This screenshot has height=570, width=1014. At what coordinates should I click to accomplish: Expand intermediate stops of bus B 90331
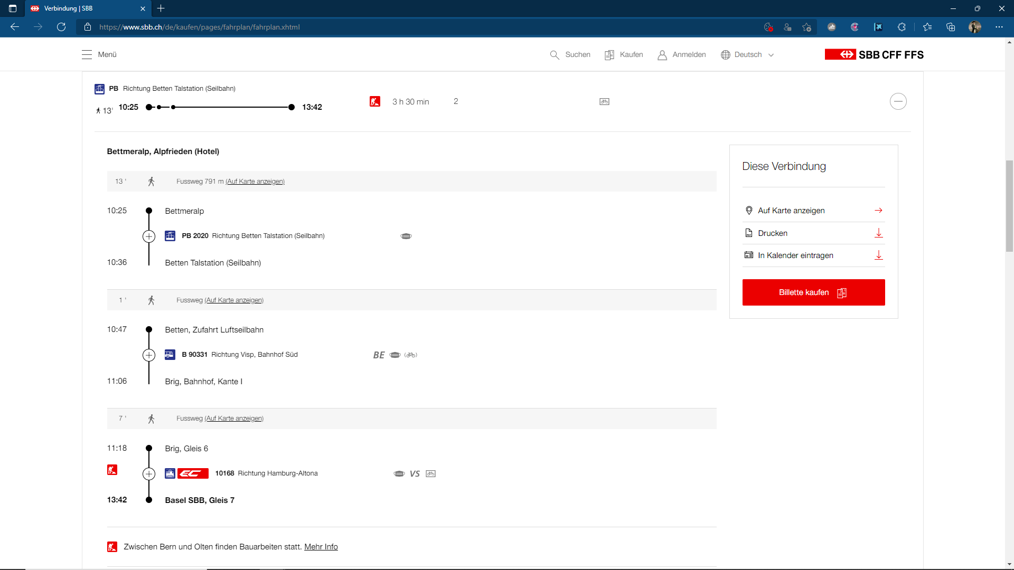149,355
